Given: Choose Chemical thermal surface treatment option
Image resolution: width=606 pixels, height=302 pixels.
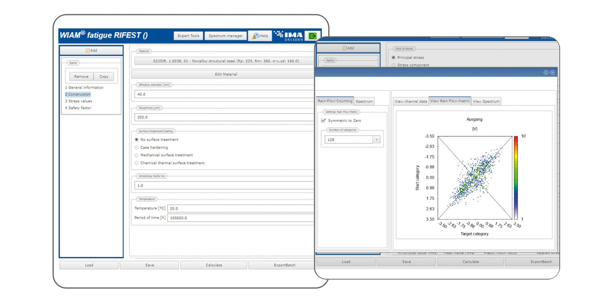Looking at the screenshot, I should 137,163.
